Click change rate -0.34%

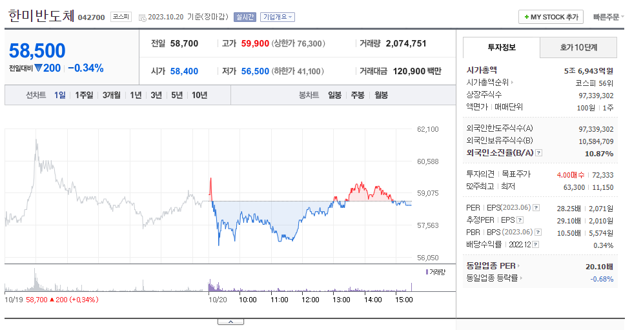(86, 68)
